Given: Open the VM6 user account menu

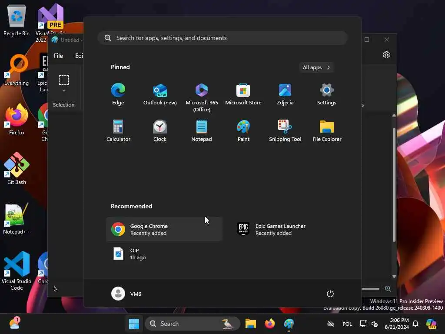Looking at the screenshot, I should coord(126,294).
